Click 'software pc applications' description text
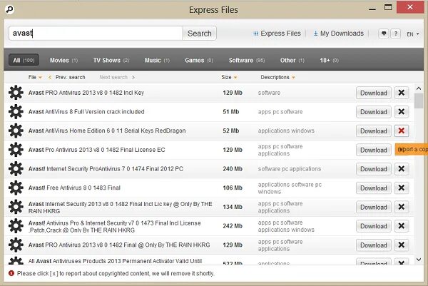Image resolution: width=428 pixels, height=286 pixels. [290, 168]
